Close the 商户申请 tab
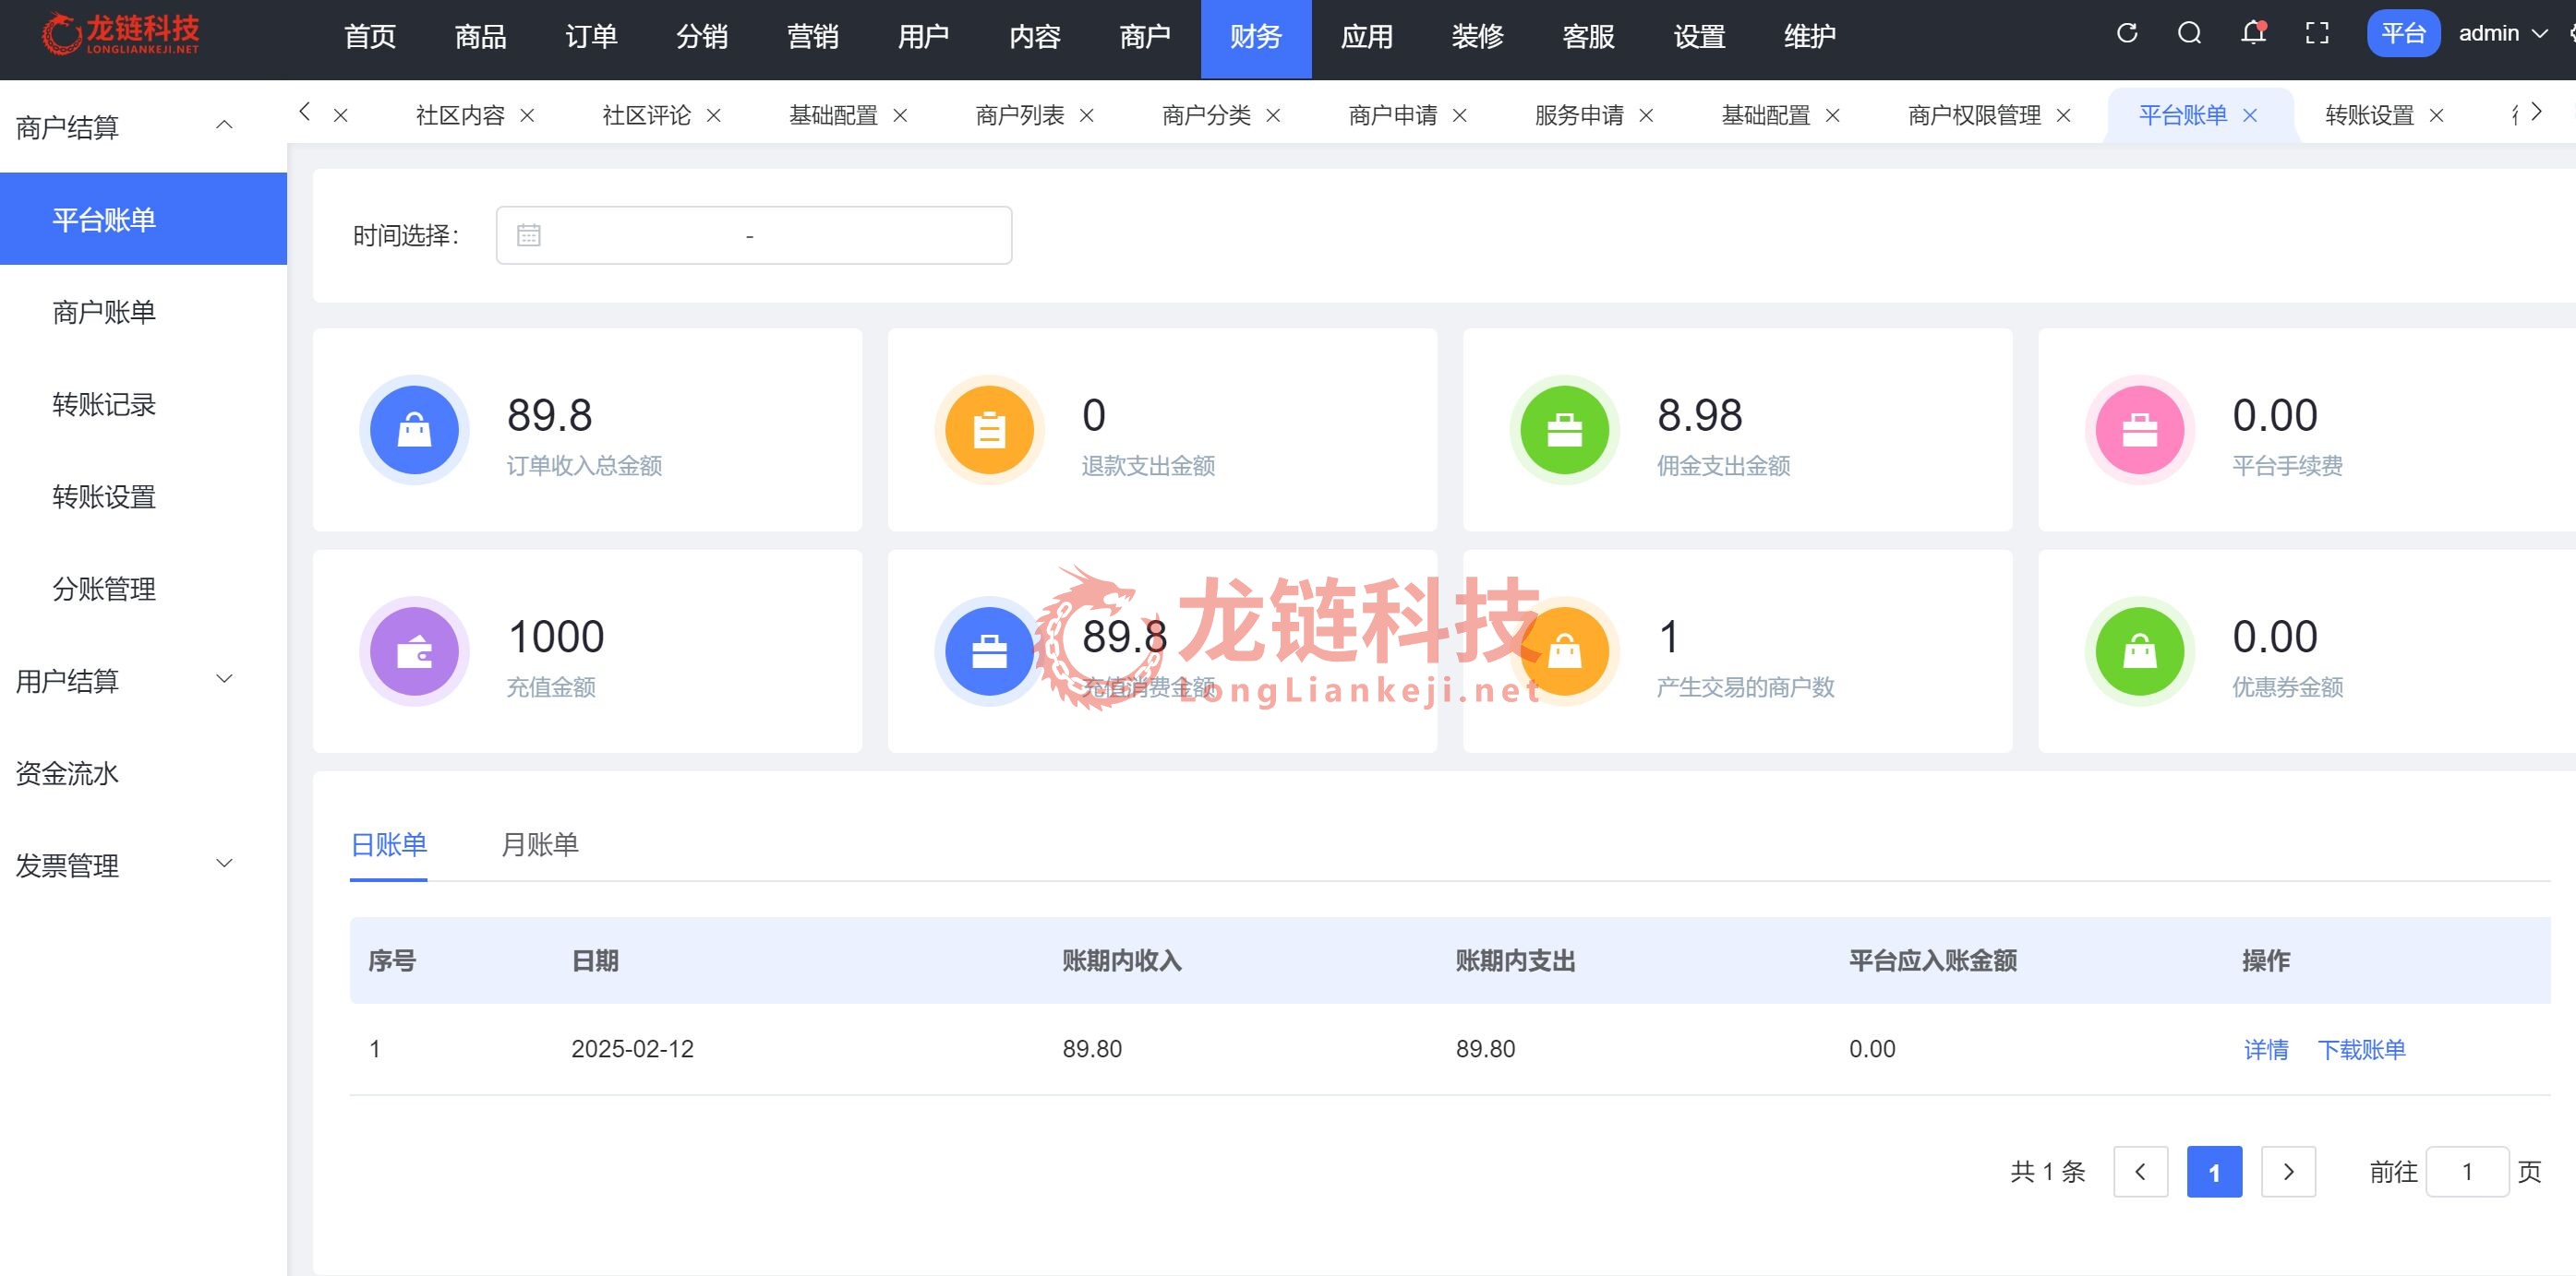The width and height of the screenshot is (2576, 1276). [x=1460, y=116]
